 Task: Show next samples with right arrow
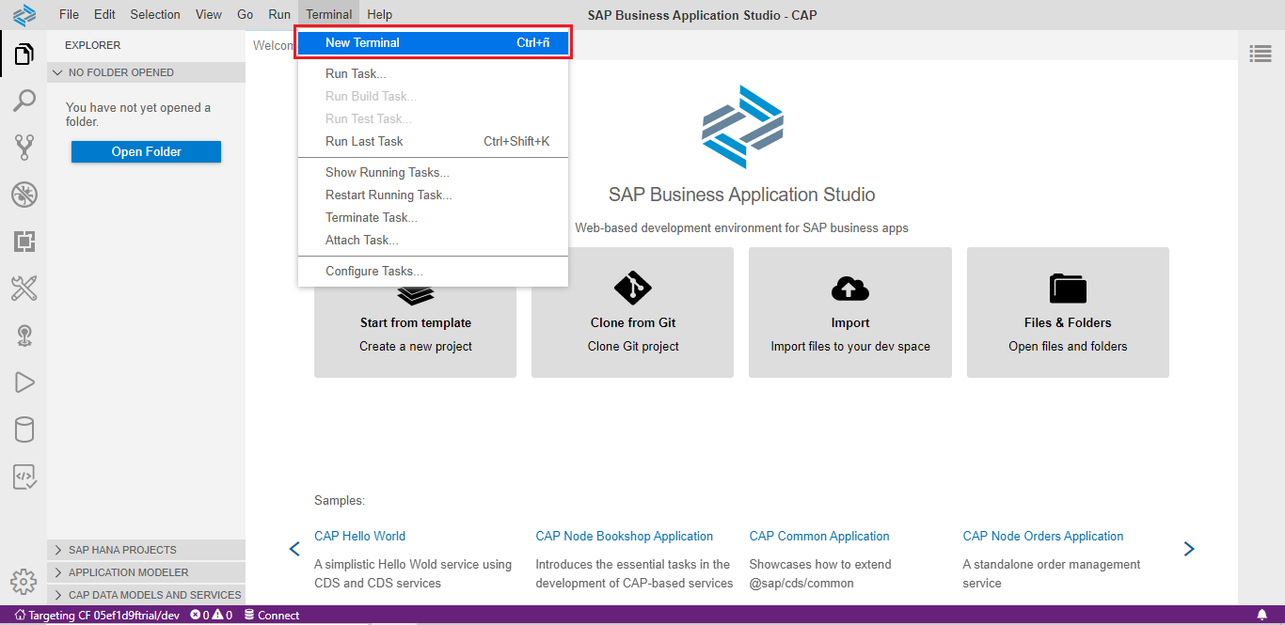[x=1188, y=549]
